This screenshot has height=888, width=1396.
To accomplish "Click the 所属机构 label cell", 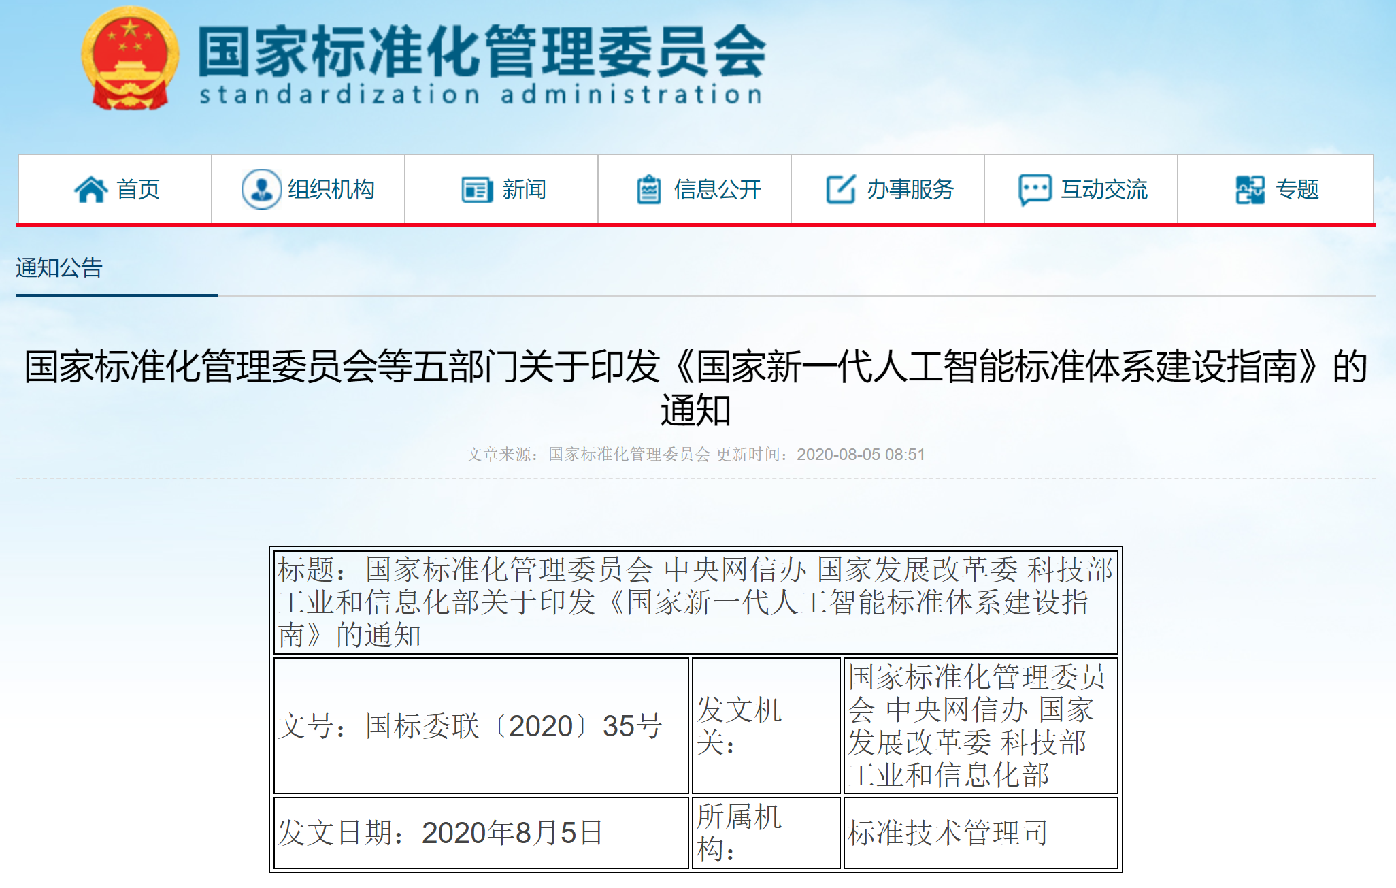I will click(x=766, y=833).
